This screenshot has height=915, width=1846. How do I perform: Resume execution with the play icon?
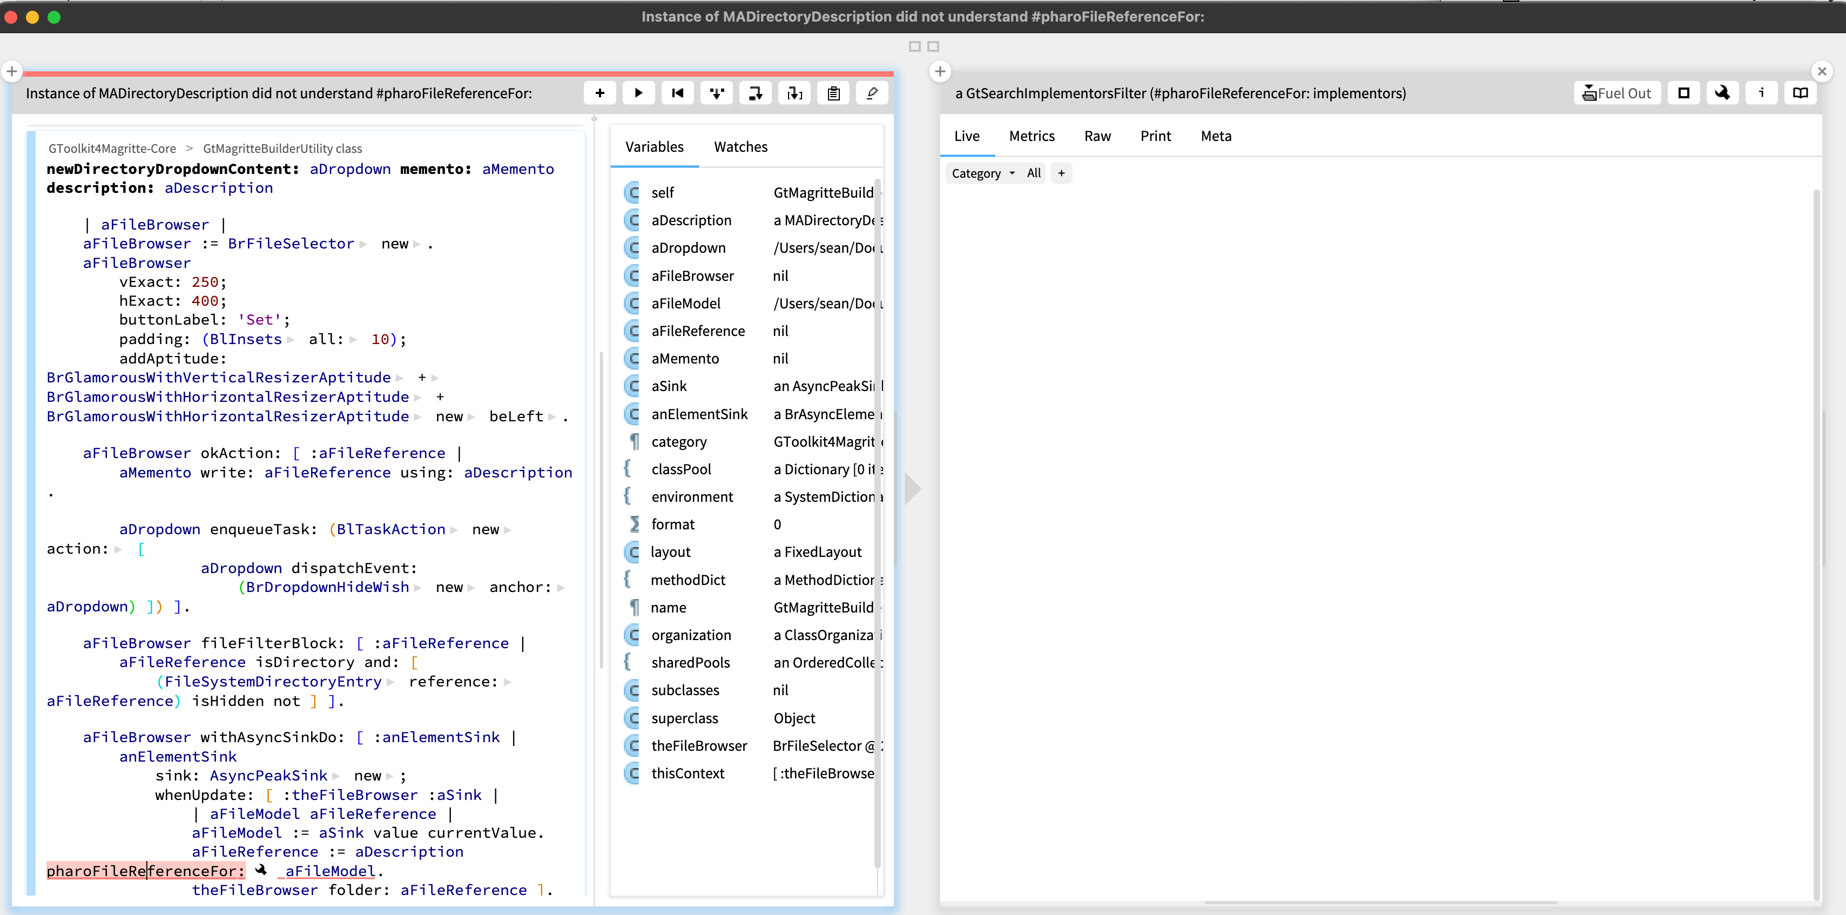pyautogui.click(x=638, y=92)
